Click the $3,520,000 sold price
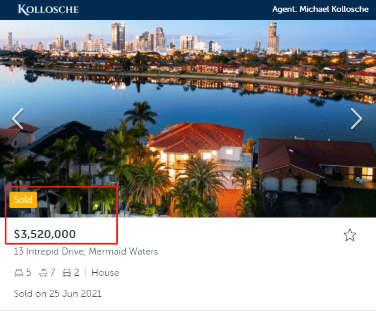Screen dimensions: 376x311 (x=45, y=234)
